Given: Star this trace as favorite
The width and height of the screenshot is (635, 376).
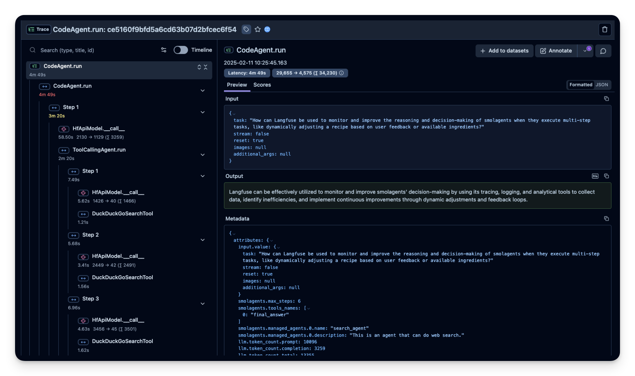Looking at the screenshot, I should pyautogui.click(x=257, y=29).
